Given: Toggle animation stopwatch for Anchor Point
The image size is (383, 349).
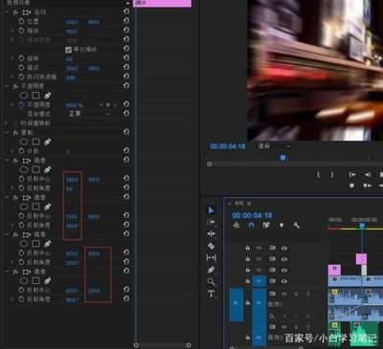Looking at the screenshot, I should (21, 68).
